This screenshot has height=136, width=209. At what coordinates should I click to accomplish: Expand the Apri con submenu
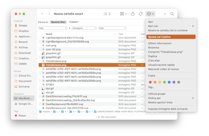pos(171,26)
